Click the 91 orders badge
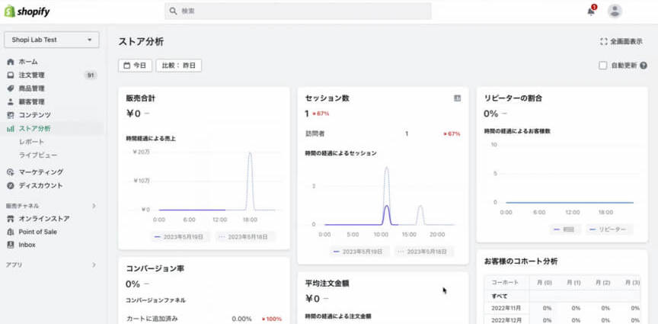Viewport: 658px width, 324px height. click(90, 75)
